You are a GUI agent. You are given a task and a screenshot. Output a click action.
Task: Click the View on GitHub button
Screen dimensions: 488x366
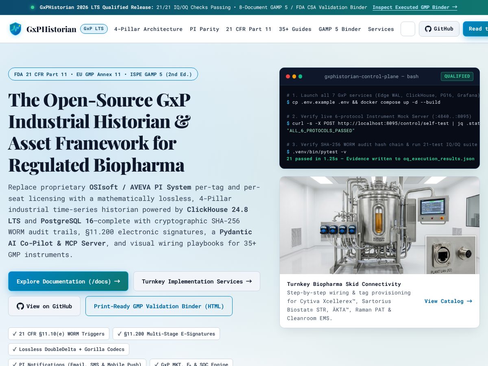[45, 306]
